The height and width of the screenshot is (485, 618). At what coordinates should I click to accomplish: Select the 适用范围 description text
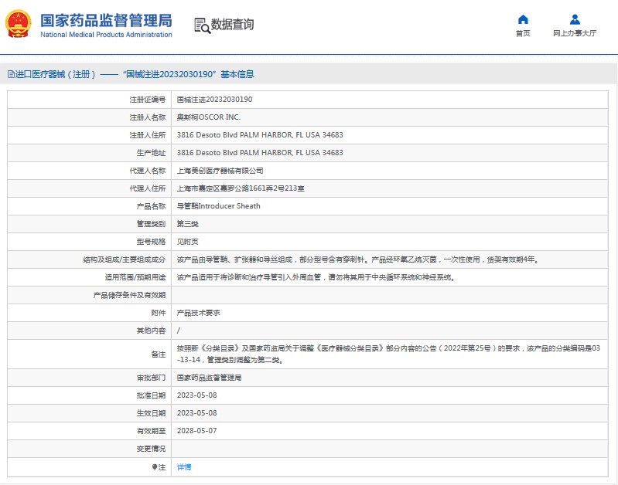pyautogui.click(x=316, y=277)
